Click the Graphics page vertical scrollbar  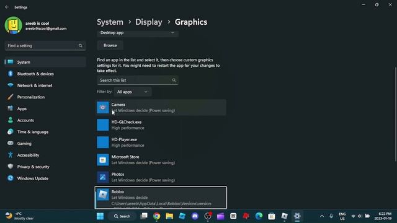396,114
